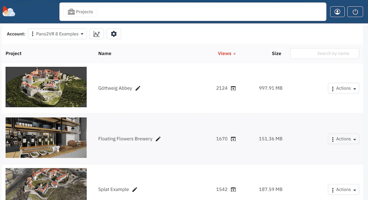Click the Floating Flowers Brewery name
This screenshot has height=200, width=368.
pos(125,139)
